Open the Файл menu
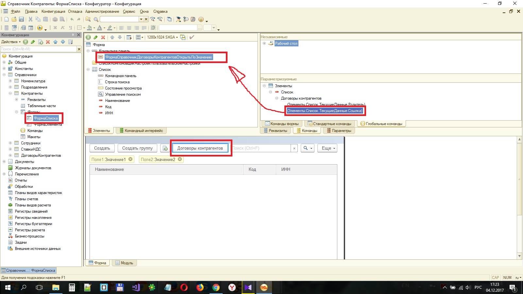This screenshot has width=523, height=294. point(15,11)
